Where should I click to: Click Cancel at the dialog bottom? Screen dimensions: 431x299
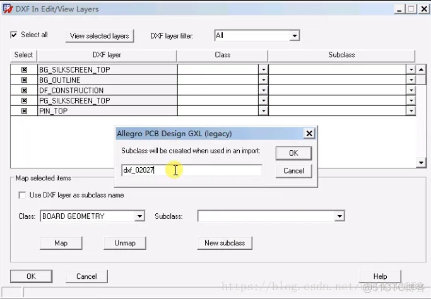pos(86,276)
